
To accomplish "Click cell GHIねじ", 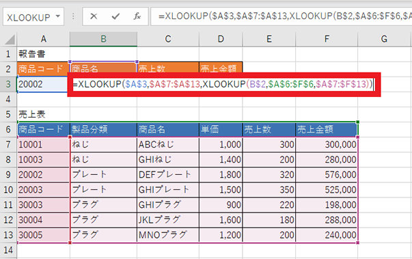I will coord(168,160).
